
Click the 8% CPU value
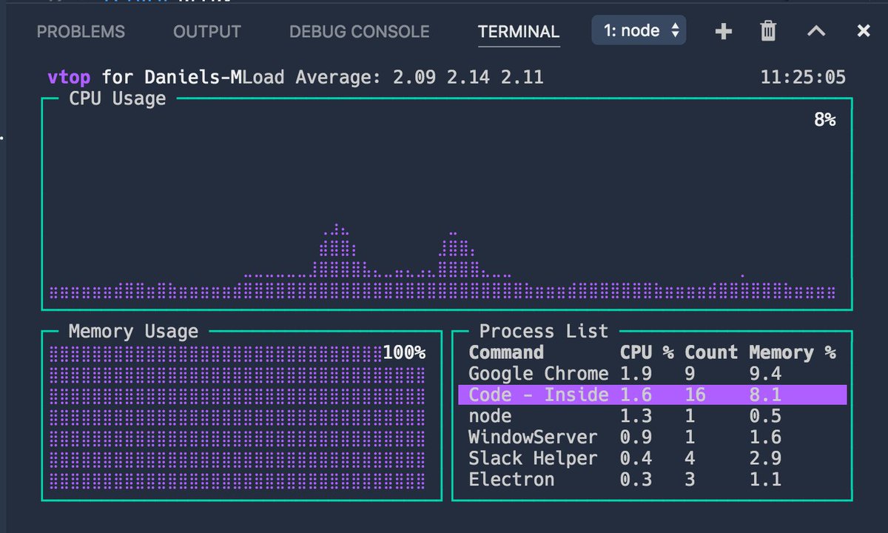[x=825, y=119]
